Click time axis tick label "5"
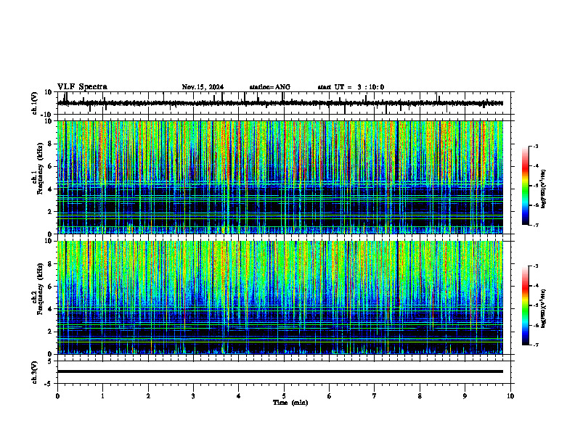575x444 pixels. (284, 396)
